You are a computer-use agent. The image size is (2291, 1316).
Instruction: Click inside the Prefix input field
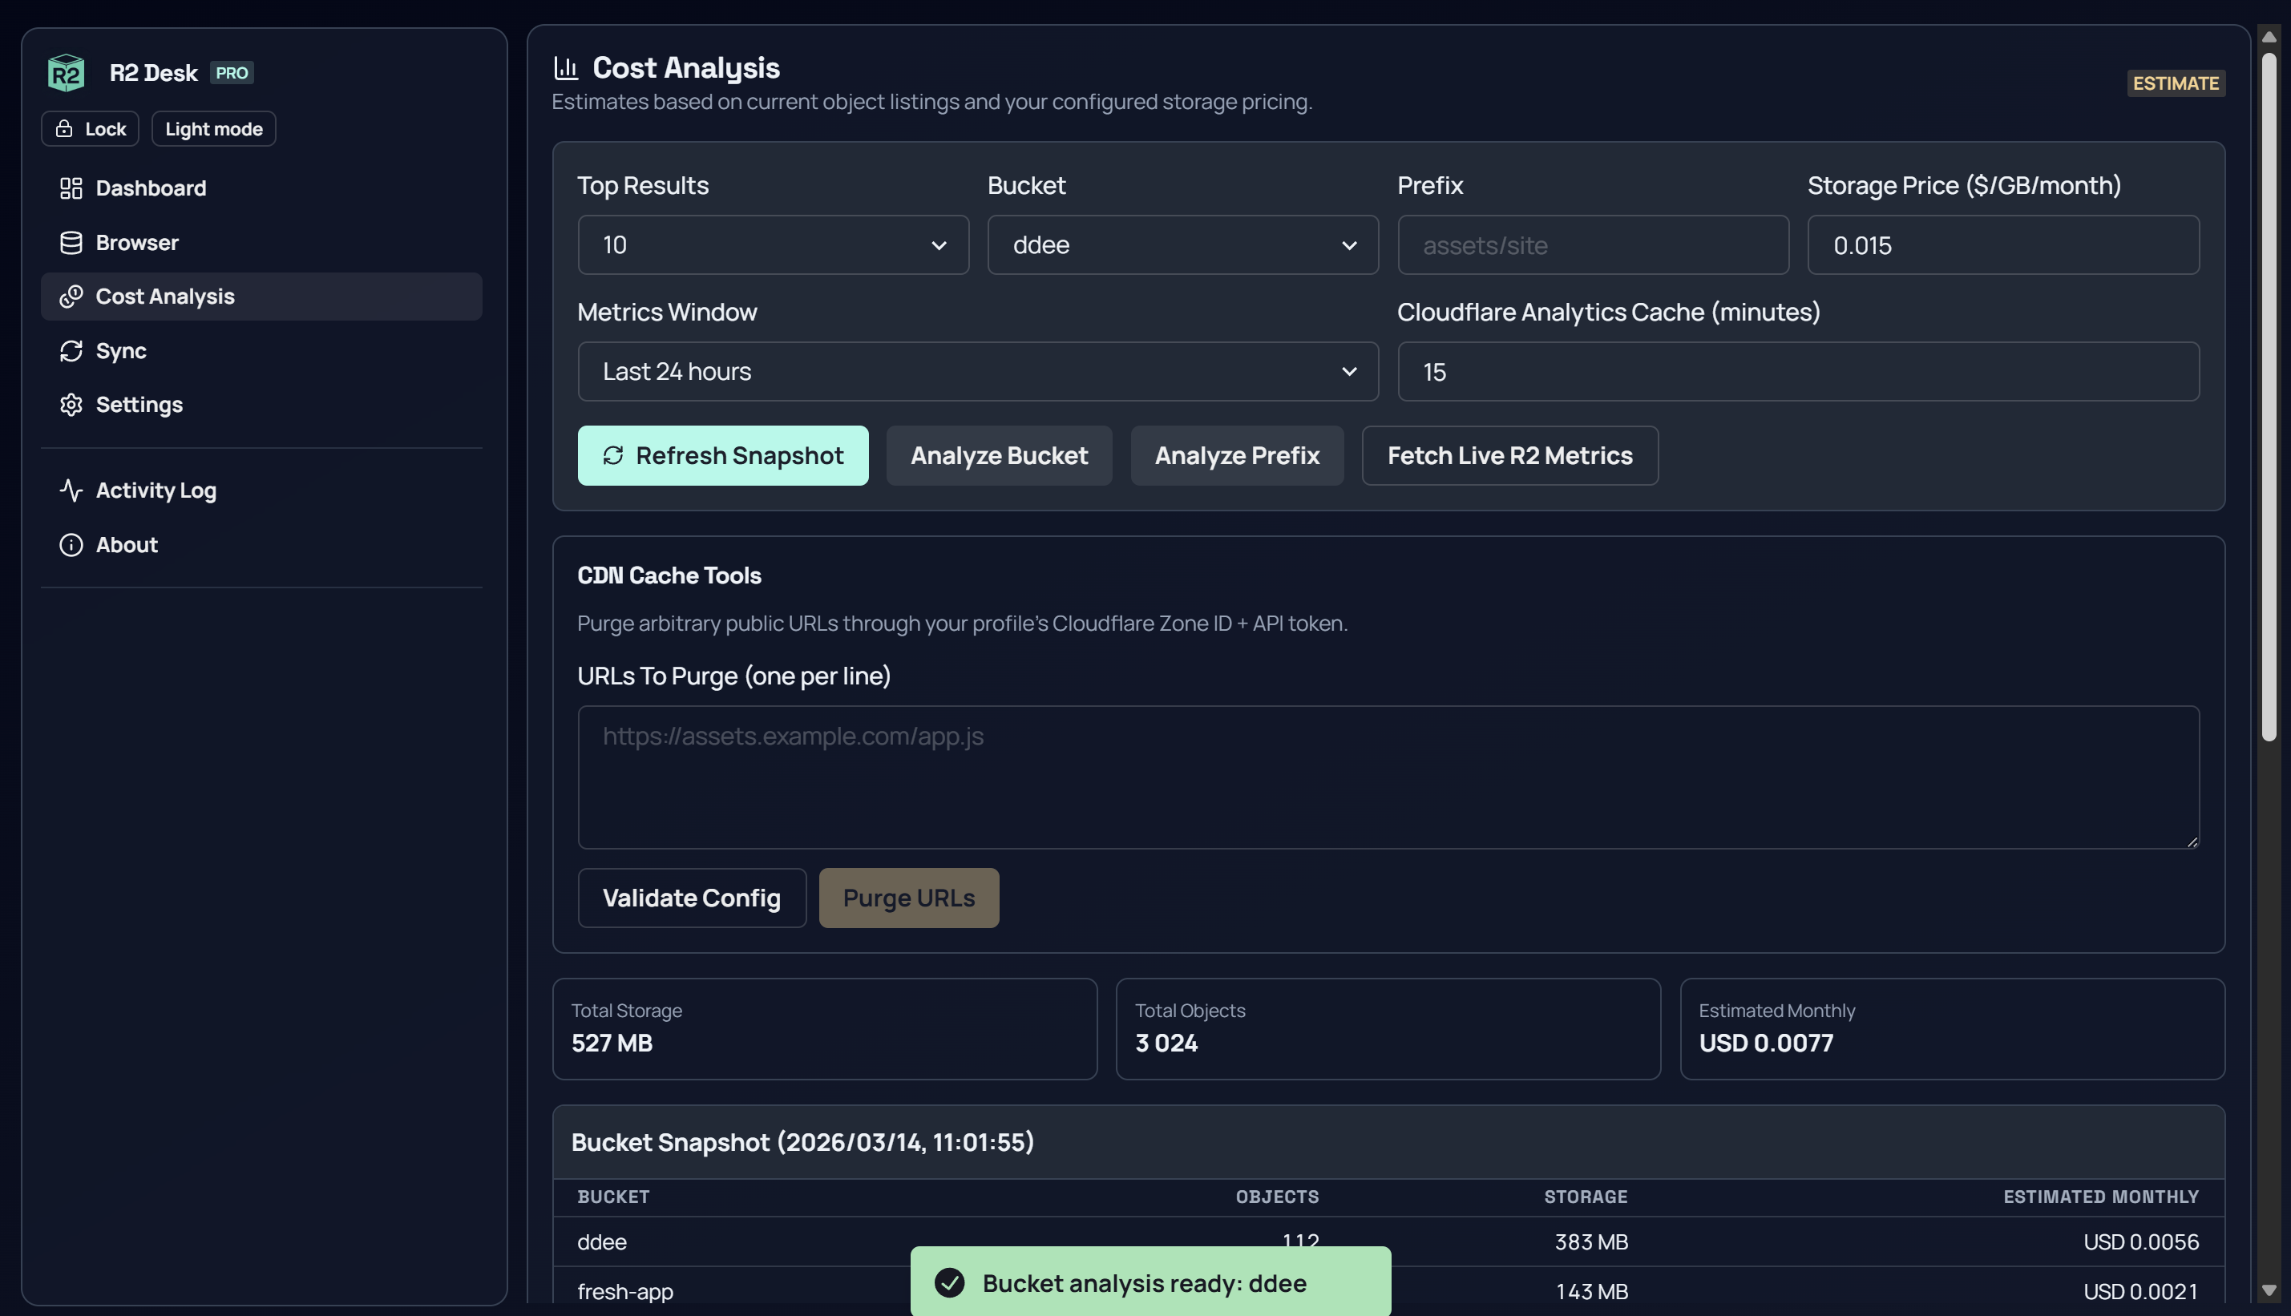click(1593, 245)
